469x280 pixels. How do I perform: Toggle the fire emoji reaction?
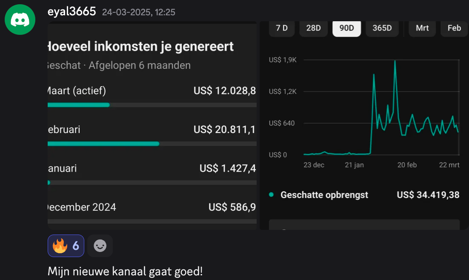coord(66,246)
